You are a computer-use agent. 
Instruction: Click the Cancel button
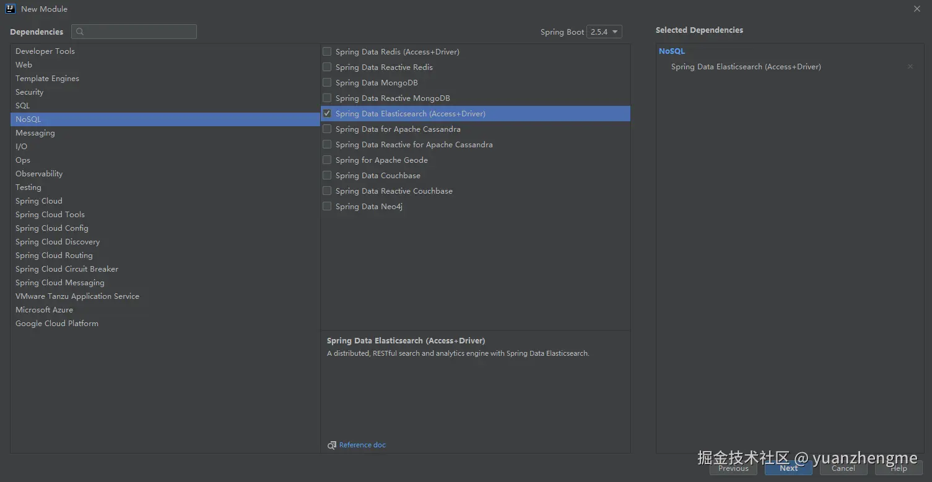point(843,468)
